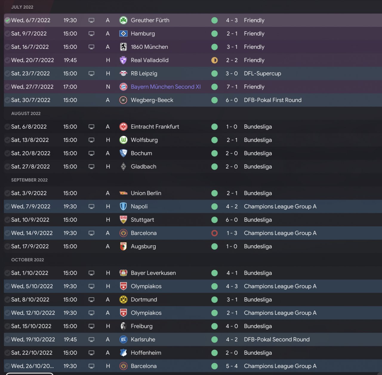Click the 1 - 3 result against Barcelona
Screen dimensions: 382x375
click(x=232, y=233)
